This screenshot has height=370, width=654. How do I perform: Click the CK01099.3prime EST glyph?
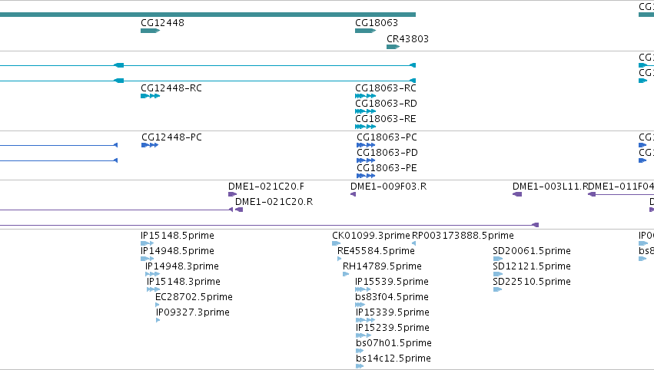click(x=336, y=243)
